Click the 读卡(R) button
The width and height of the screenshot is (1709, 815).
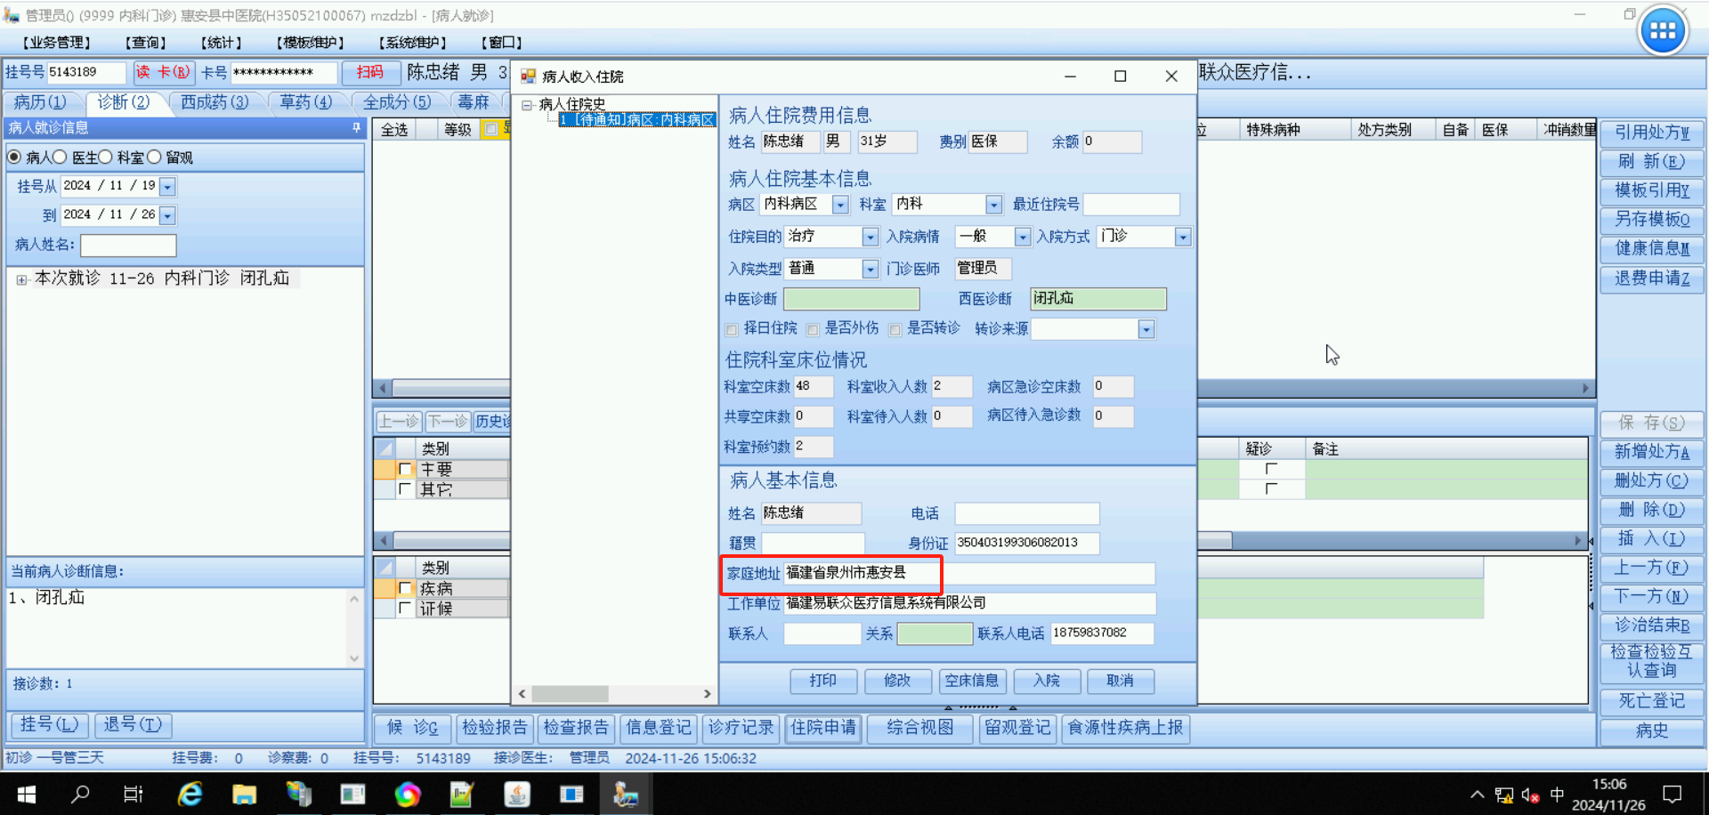[164, 72]
